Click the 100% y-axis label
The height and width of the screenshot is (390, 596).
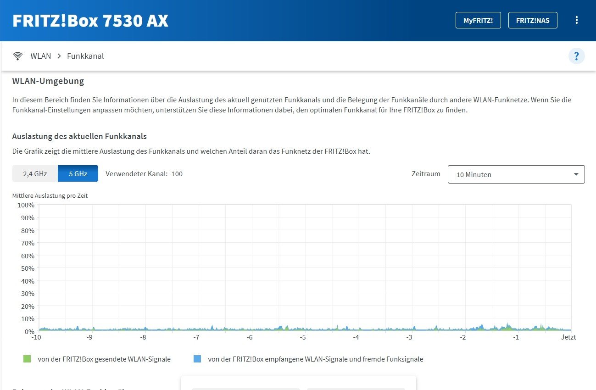[x=26, y=205]
